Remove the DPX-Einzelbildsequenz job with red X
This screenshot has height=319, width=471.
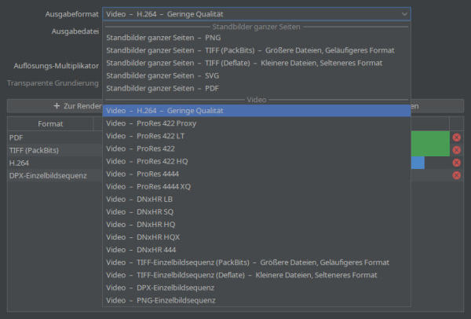coord(456,175)
